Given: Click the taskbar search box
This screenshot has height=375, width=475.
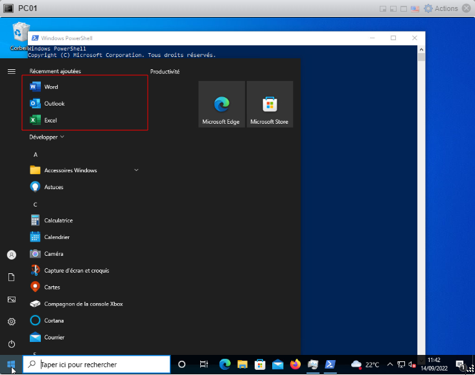Looking at the screenshot, I should [96, 365].
